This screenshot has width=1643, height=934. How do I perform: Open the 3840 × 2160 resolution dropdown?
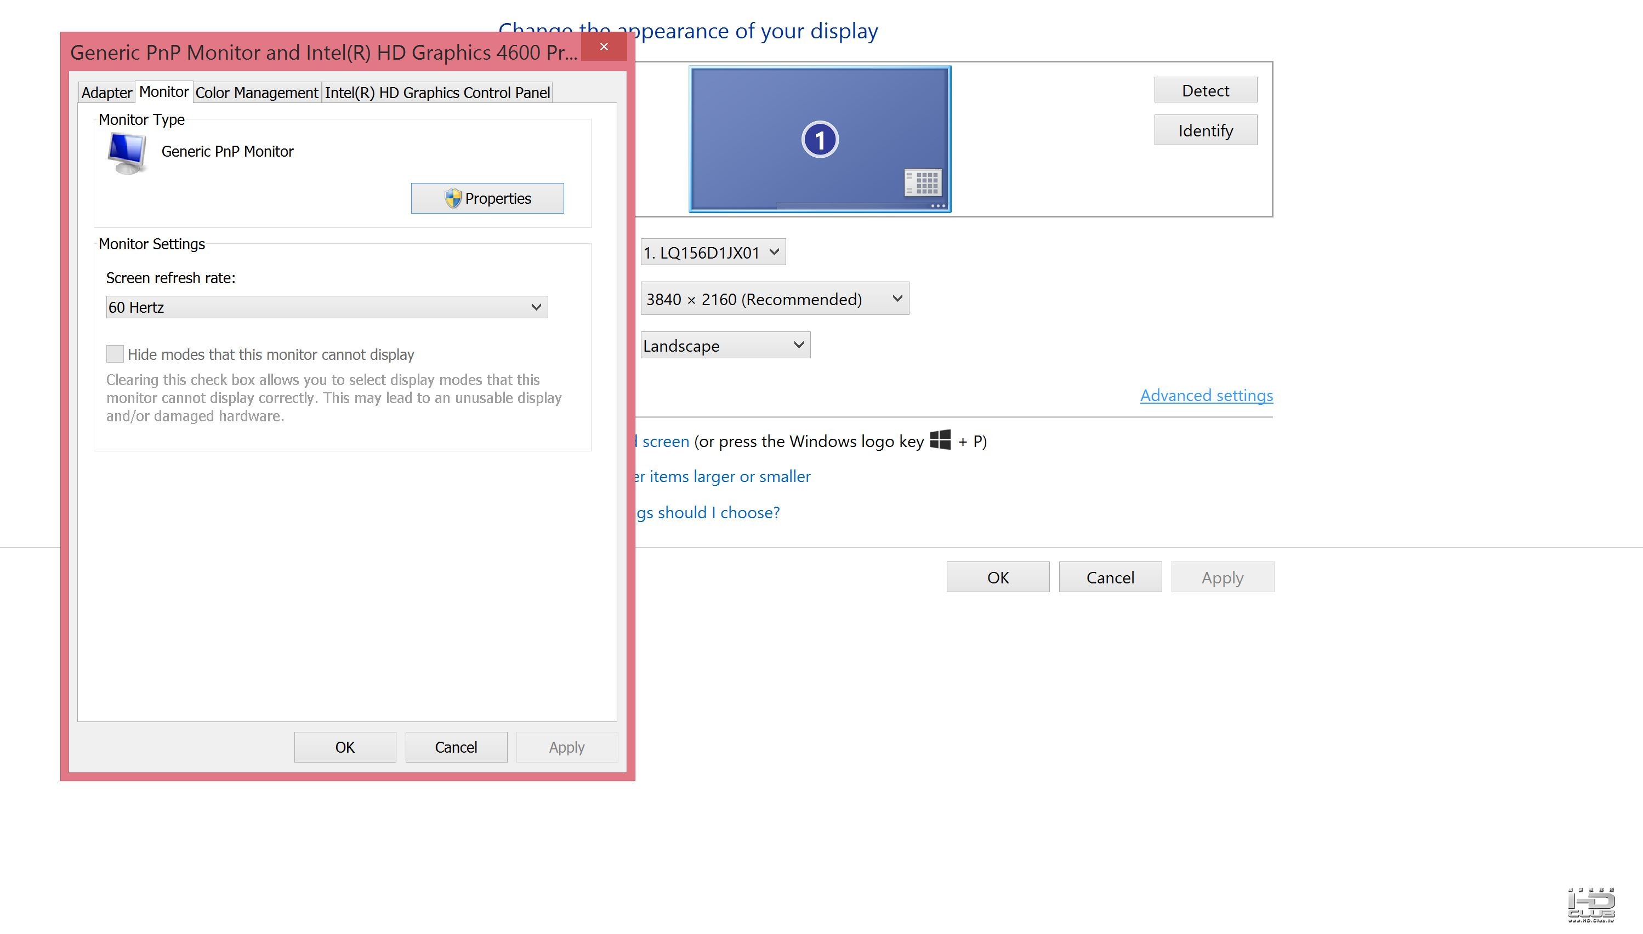tap(774, 299)
